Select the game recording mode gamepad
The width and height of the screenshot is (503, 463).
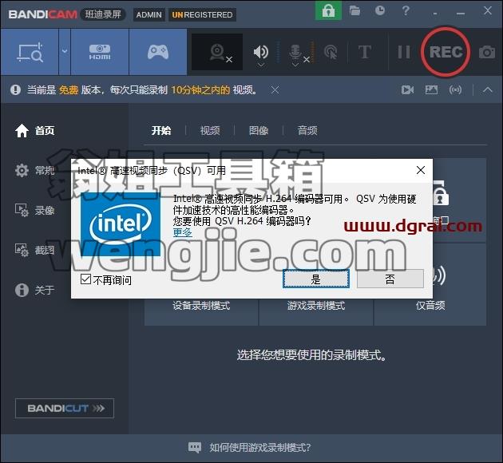[158, 52]
